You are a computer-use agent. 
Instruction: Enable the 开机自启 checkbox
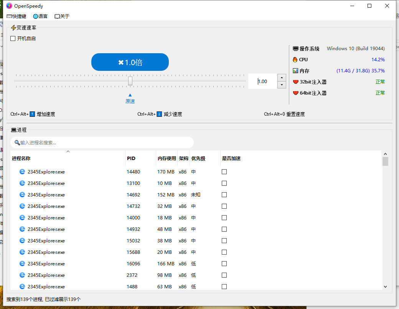tap(13, 38)
